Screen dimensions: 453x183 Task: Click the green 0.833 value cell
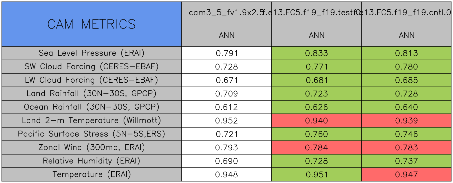316,53
